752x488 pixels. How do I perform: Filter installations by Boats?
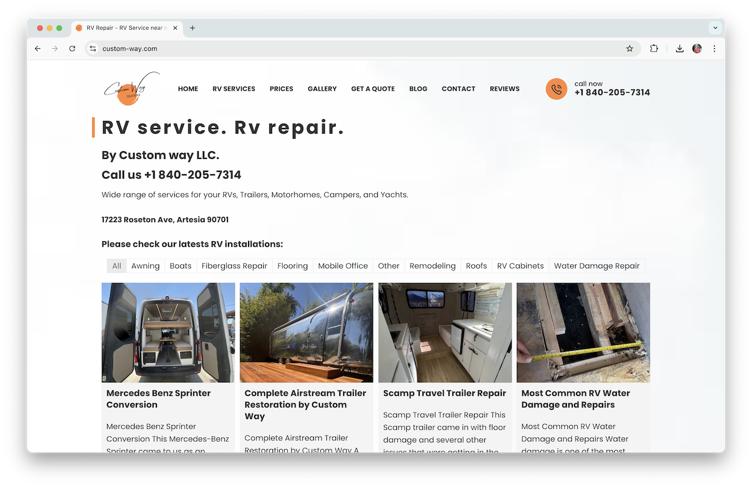coord(180,266)
